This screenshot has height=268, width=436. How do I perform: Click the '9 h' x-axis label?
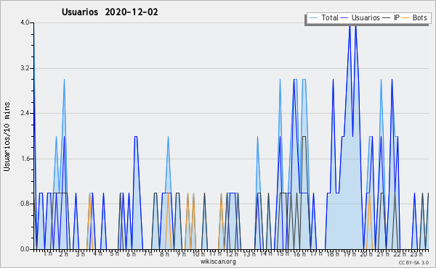[181, 254]
